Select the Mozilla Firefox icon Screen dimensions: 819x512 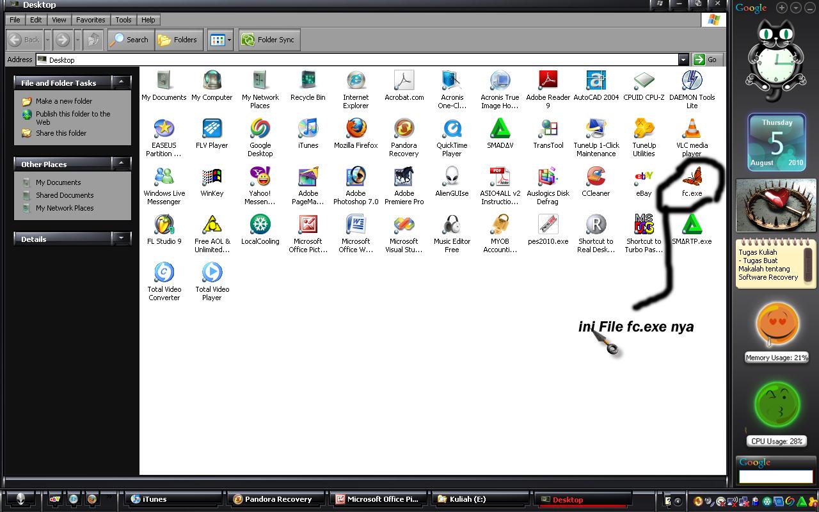pyautogui.click(x=356, y=129)
